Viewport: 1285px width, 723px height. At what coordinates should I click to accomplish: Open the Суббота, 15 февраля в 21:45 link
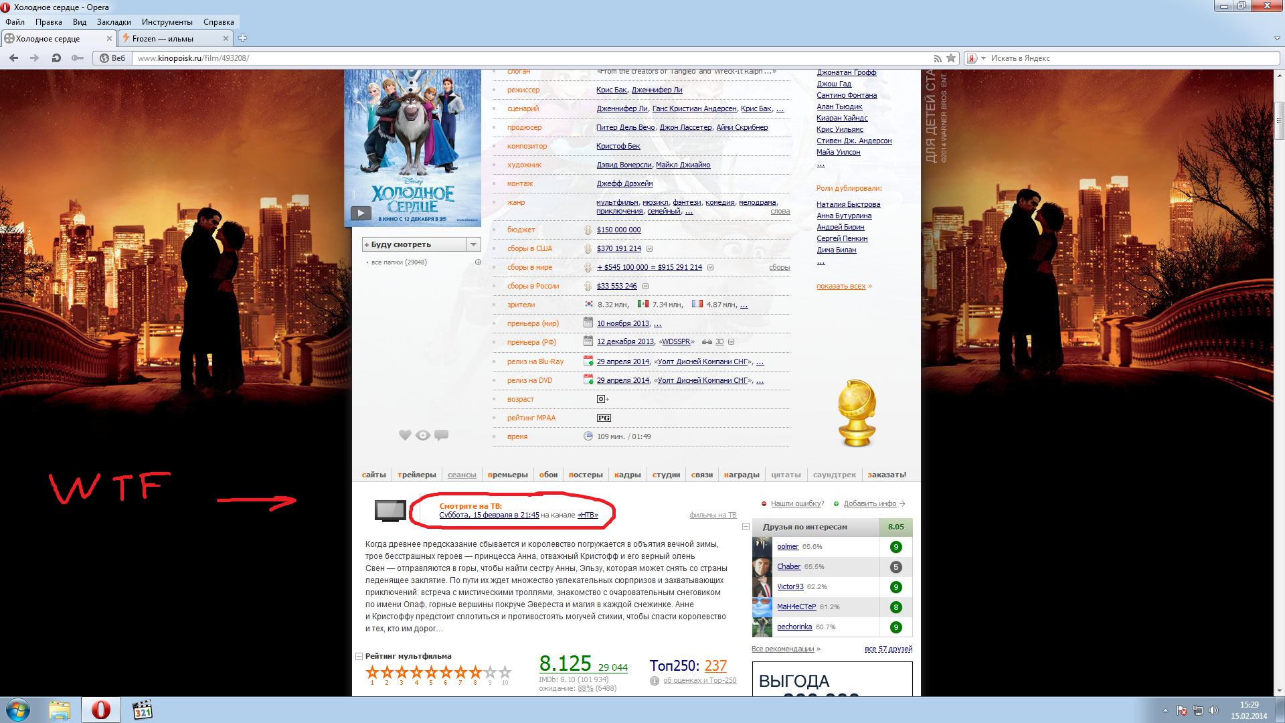489,515
